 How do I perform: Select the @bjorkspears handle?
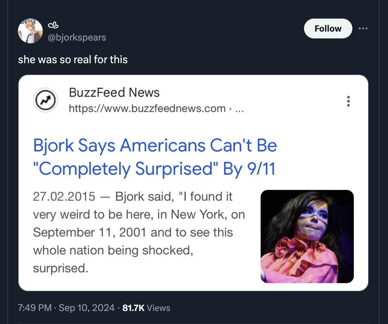pos(77,37)
